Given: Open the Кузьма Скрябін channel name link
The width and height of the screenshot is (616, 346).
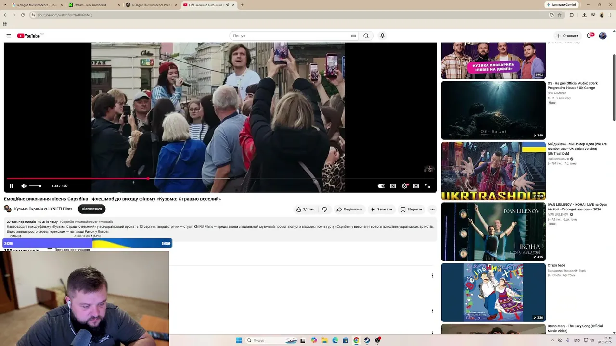Looking at the screenshot, I should pyautogui.click(x=43, y=209).
